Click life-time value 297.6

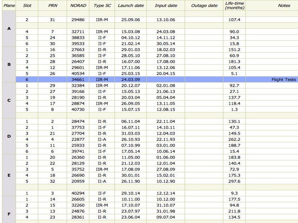point(234,181)
